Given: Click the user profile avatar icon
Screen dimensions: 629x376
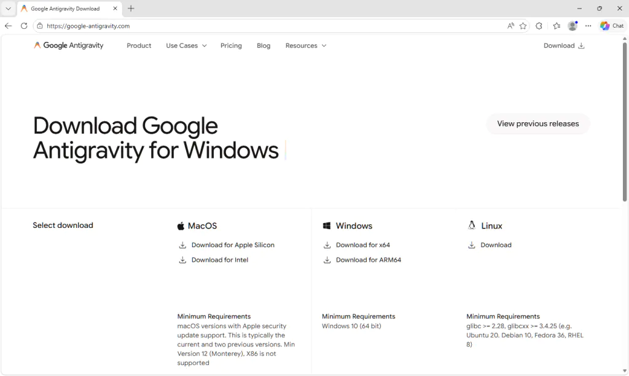Looking at the screenshot, I should (x=572, y=26).
